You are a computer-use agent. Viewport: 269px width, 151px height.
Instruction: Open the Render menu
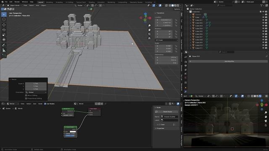(17, 2)
